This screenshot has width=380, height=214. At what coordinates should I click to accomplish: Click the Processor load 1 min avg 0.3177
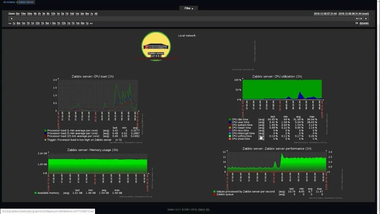(x=135, y=130)
